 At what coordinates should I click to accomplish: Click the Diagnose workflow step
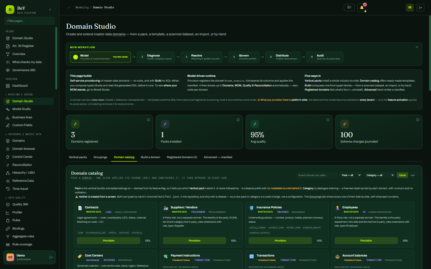[x=156, y=57]
